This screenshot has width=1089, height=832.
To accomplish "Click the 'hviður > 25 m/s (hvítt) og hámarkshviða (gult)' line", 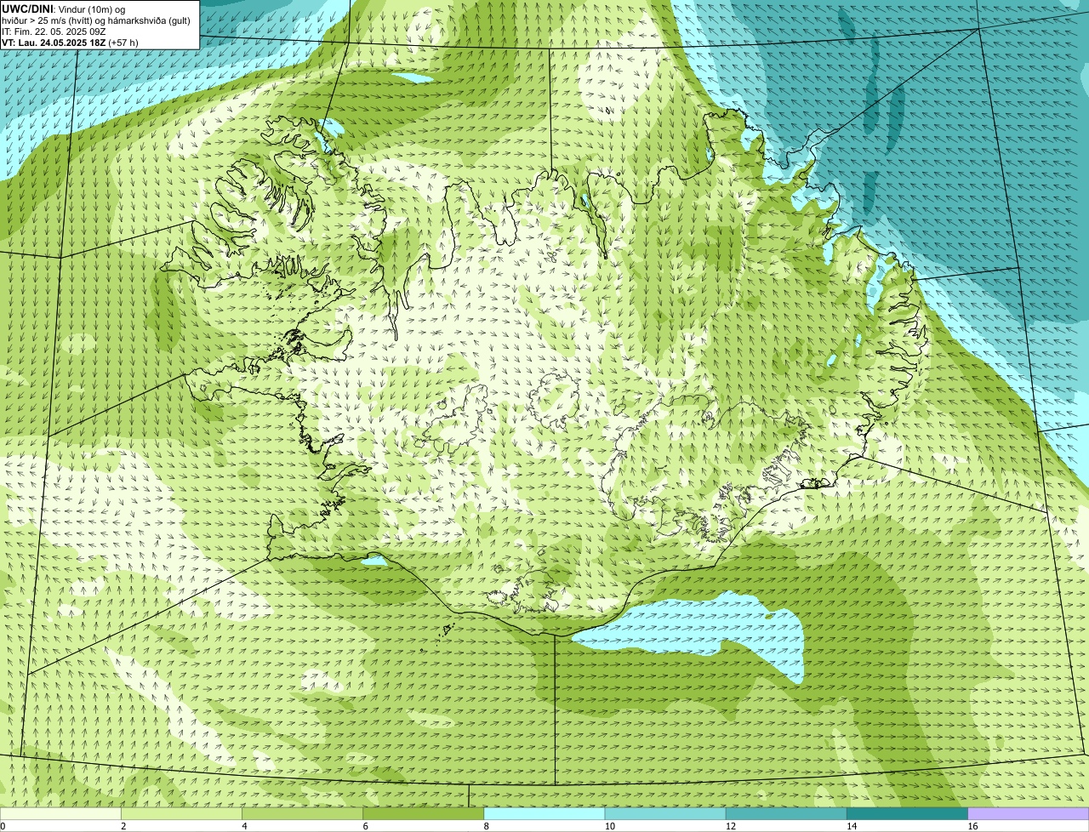I will (96, 20).
